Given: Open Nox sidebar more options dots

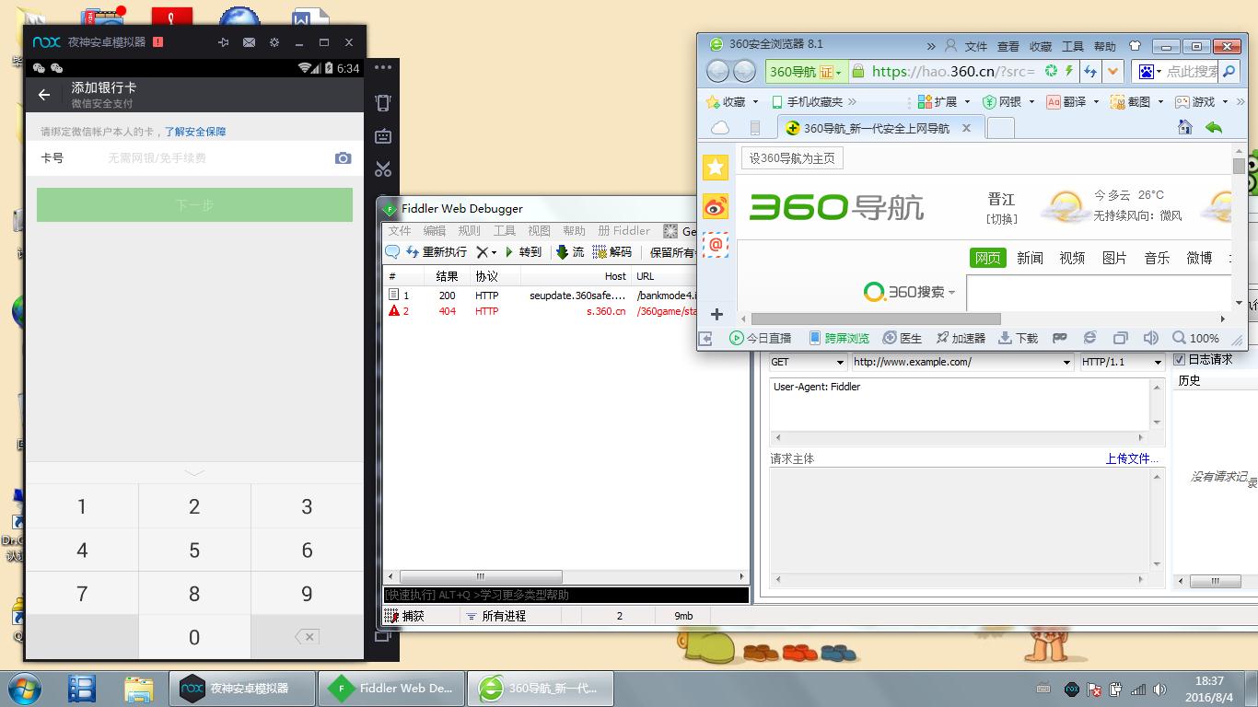Looking at the screenshot, I should pos(383,67).
